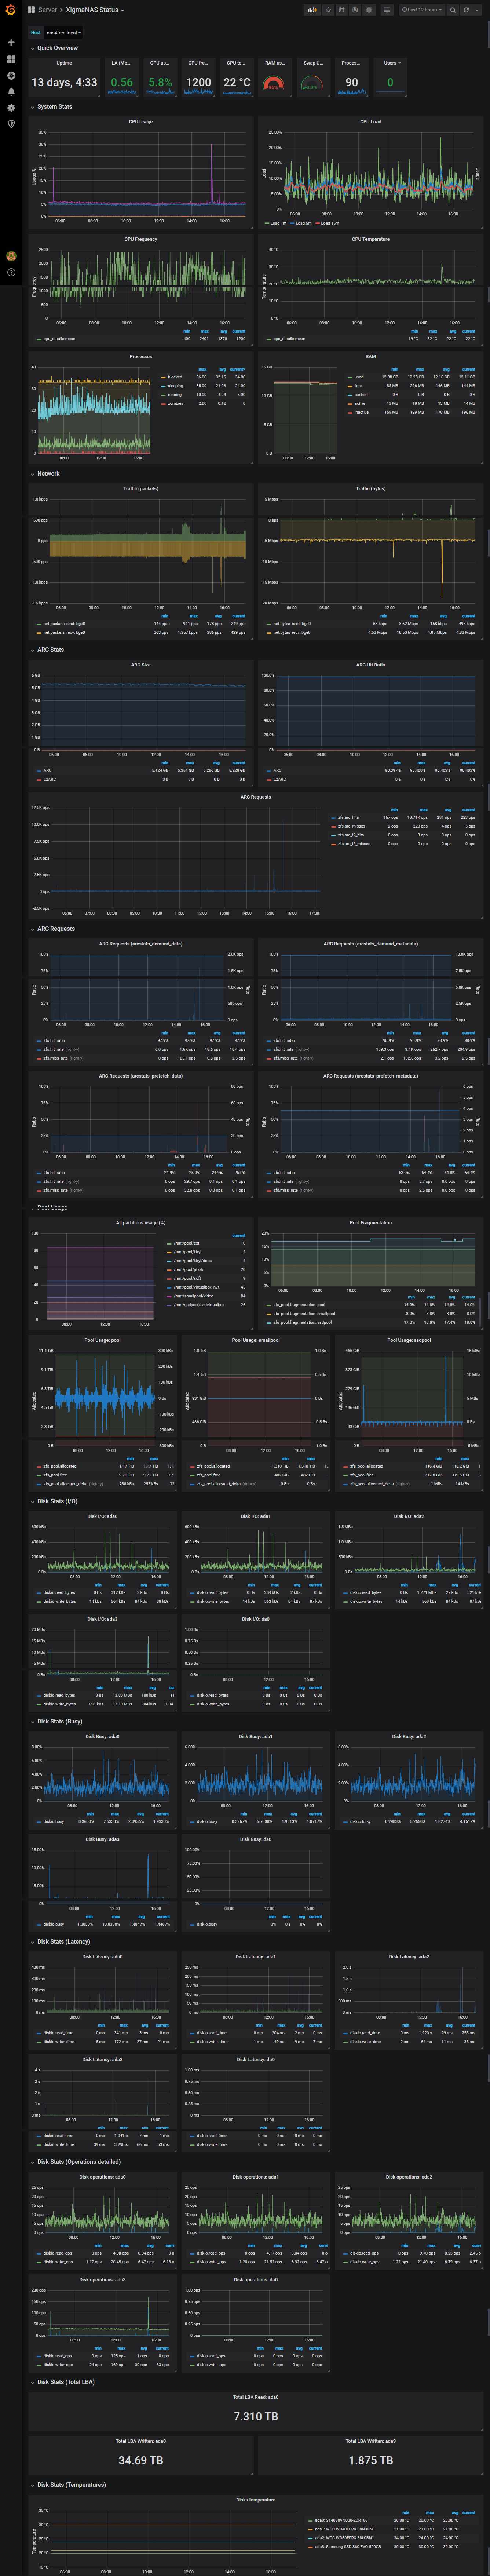Refresh the dashboard data
This screenshot has height=2576, width=490.
tap(466, 10)
